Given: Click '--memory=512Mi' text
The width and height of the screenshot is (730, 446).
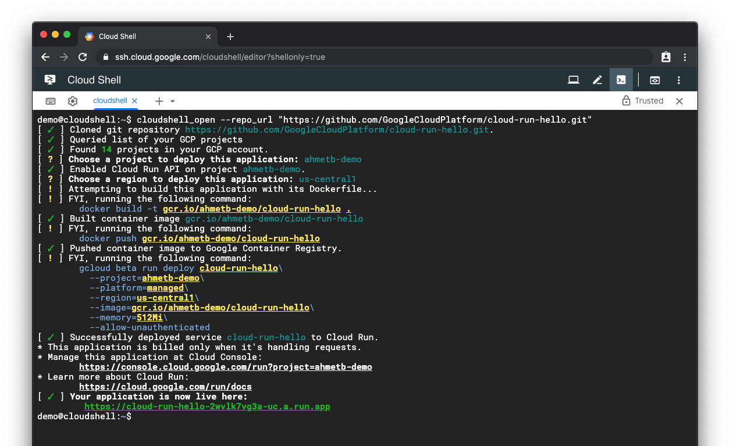Looking at the screenshot, I should 126,317.
